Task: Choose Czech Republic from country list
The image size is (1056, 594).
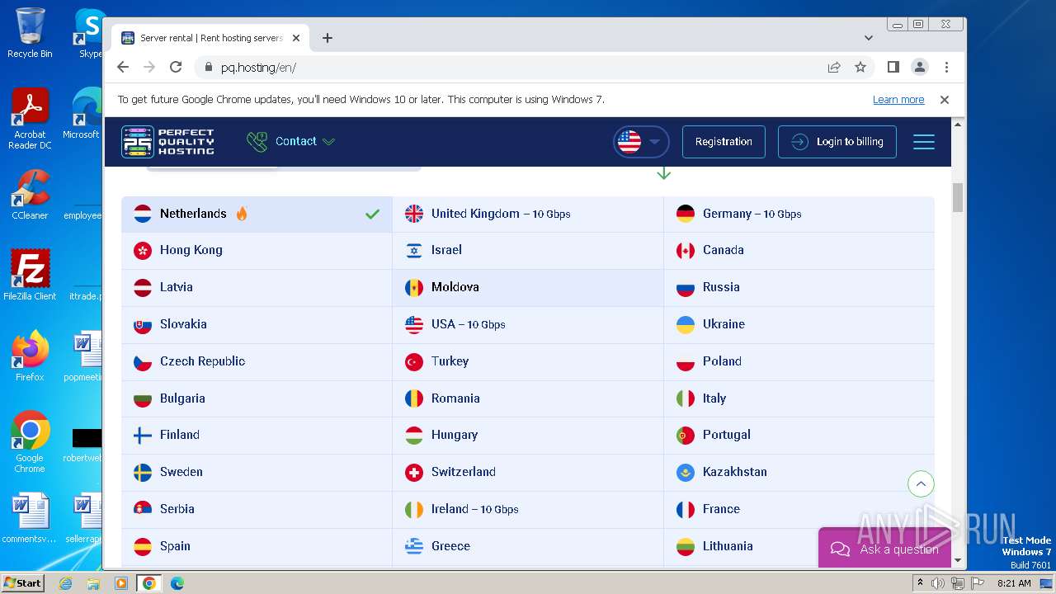Action: point(257,361)
